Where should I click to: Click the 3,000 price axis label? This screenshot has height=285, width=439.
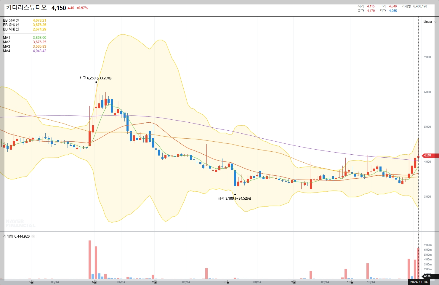(x=427, y=197)
